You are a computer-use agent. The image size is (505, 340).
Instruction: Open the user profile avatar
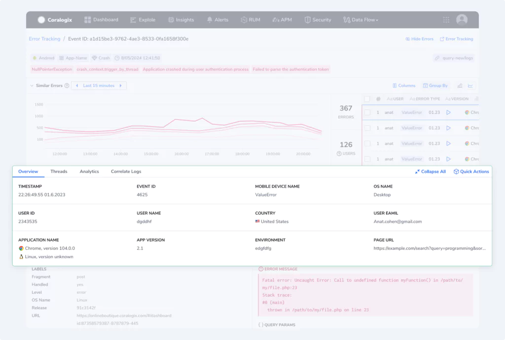click(462, 20)
